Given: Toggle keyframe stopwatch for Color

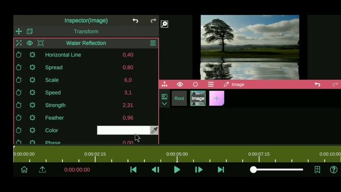Looking at the screenshot, I should point(19,130).
